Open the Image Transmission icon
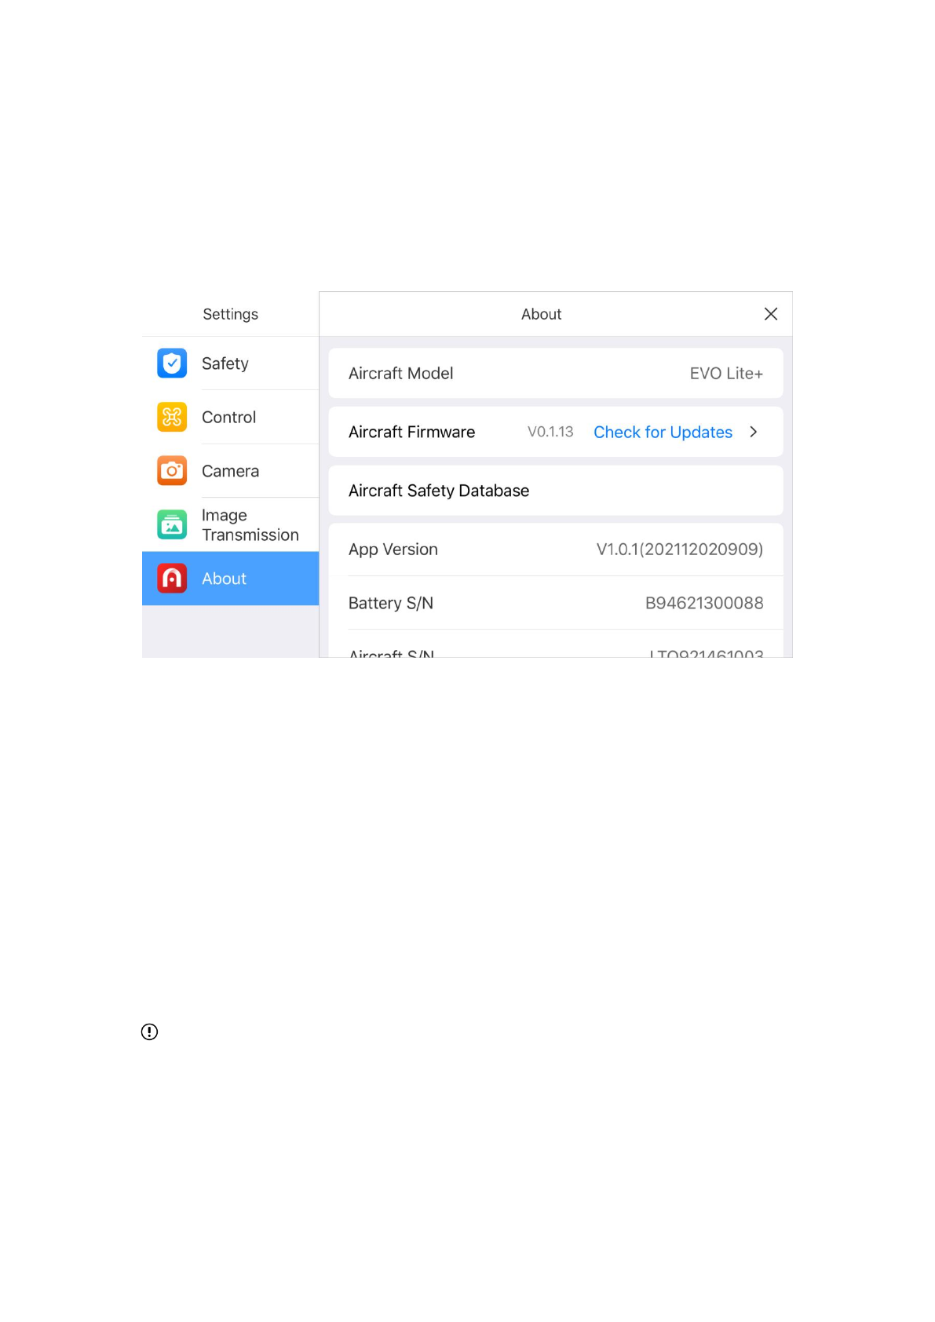The height and width of the screenshot is (1322, 935). point(172,524)
